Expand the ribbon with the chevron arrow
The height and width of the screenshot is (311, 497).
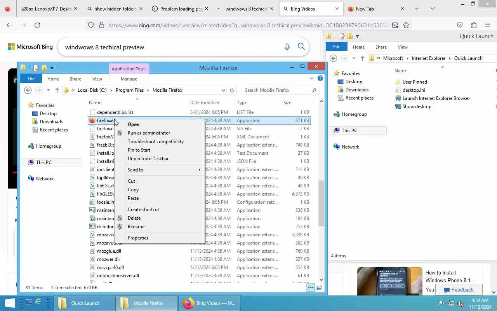(312, 78)
